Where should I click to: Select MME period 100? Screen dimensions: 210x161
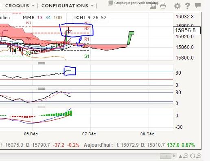pos(58,18)
